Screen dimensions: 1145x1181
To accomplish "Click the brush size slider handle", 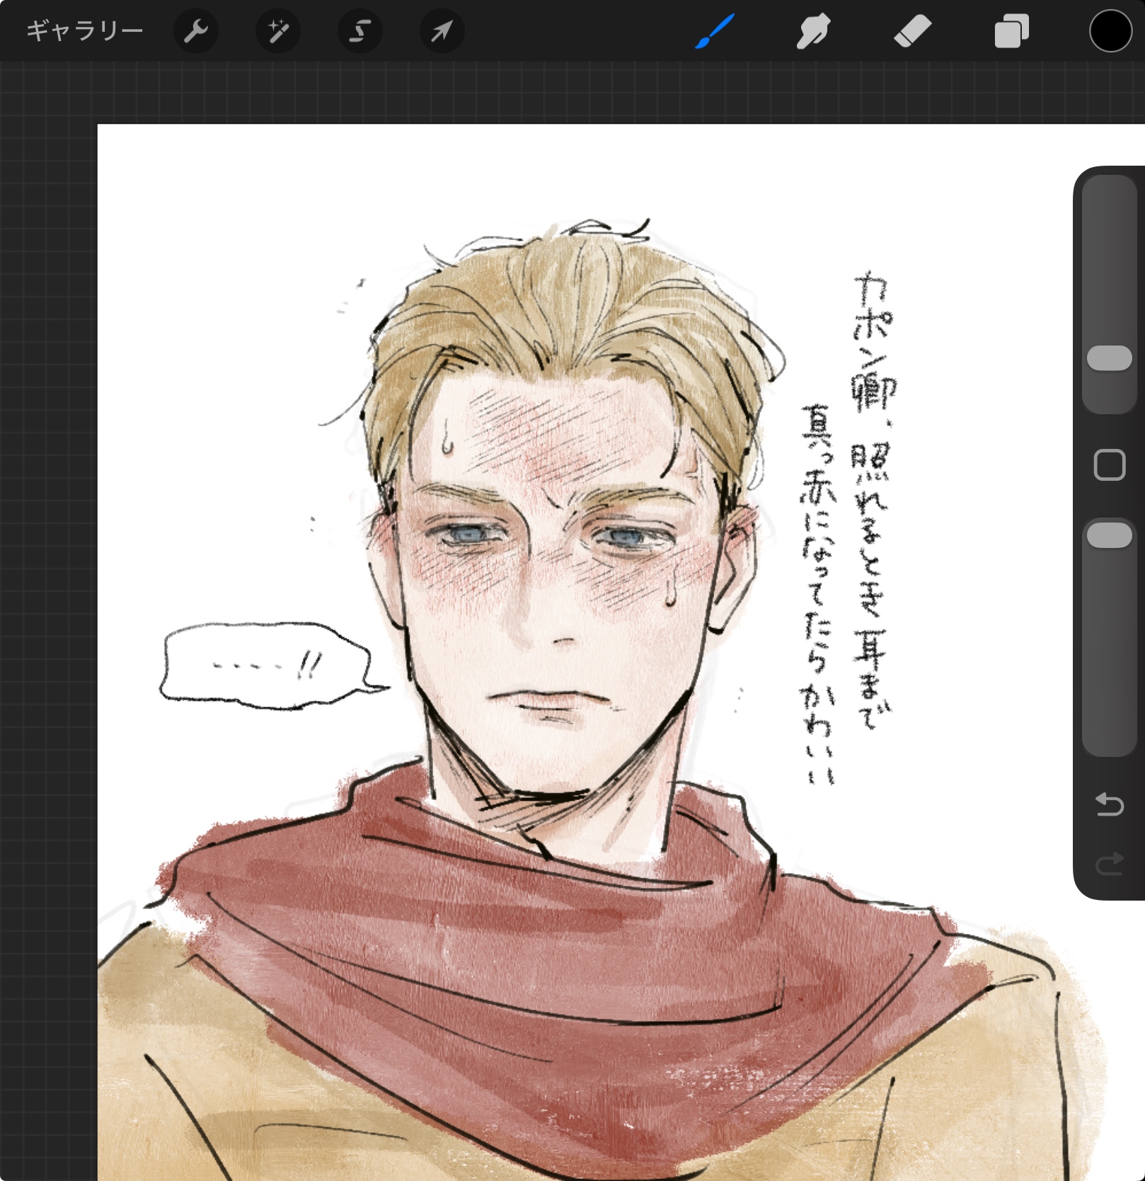I will click(1109, 358).
